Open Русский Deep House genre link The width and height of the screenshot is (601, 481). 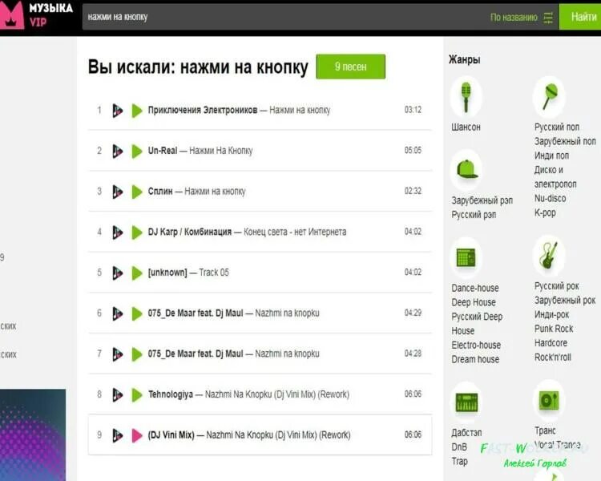tap(477, 324)
